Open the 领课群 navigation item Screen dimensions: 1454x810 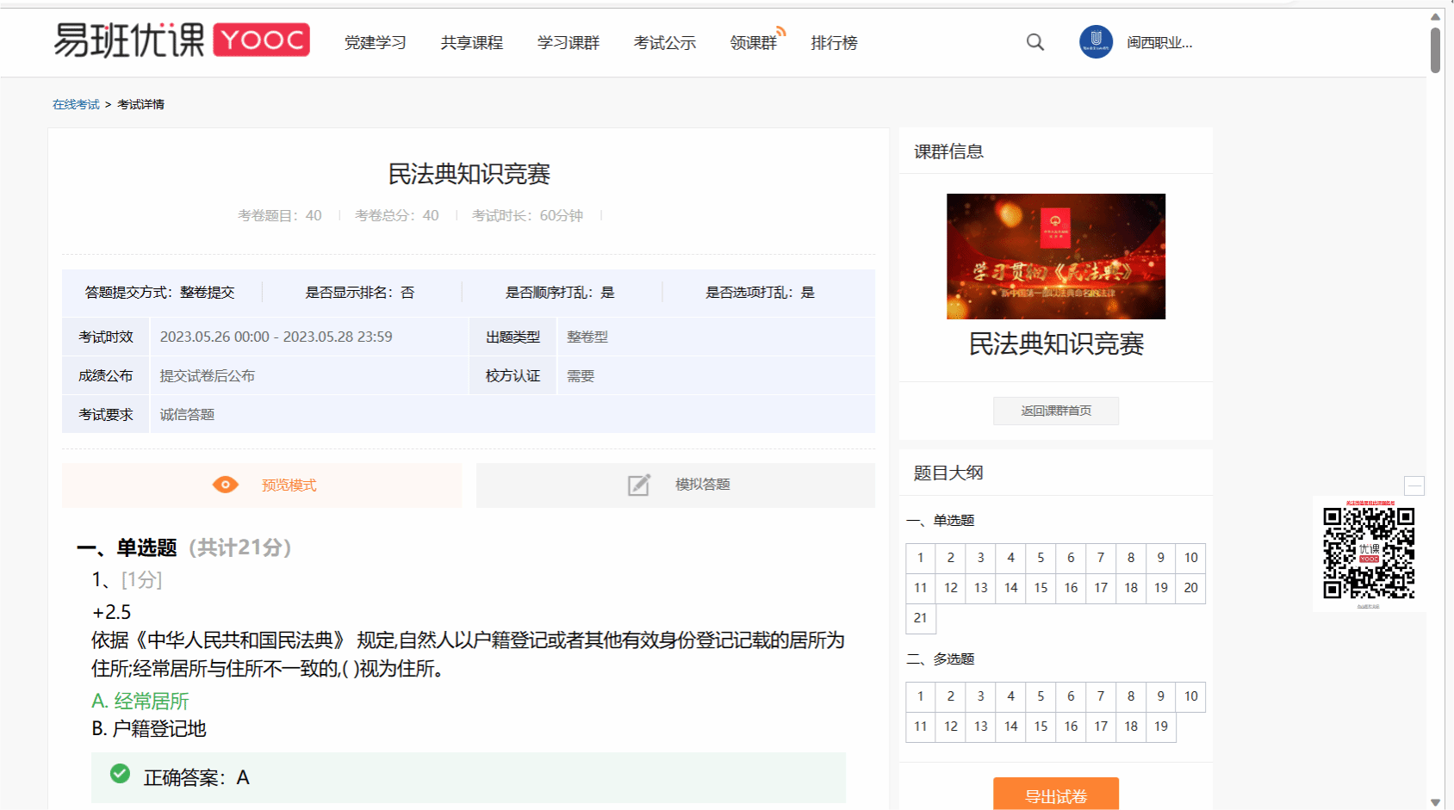753,43
